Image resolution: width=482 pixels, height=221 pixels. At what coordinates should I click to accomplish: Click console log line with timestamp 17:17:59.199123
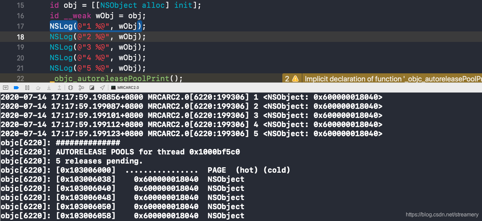tap(192, 134)
